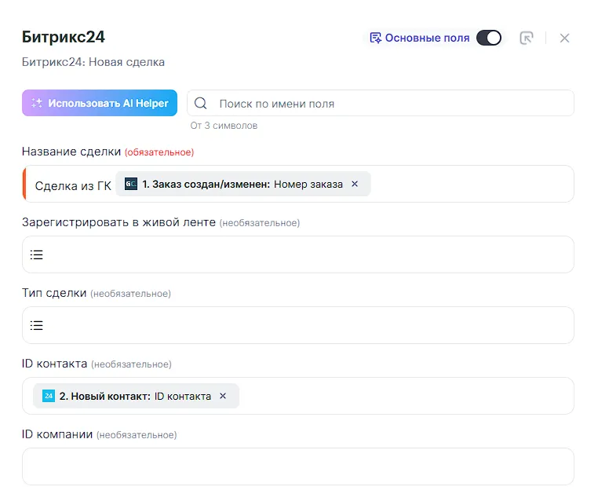This screenshot has width=598, height=494.
Task: Click the Использовать AI Helper button
Action: (100, 104)
